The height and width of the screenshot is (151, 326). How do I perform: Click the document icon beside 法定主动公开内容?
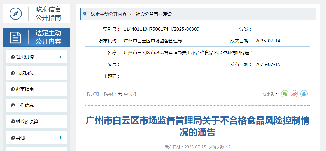(x=16, y=37)
